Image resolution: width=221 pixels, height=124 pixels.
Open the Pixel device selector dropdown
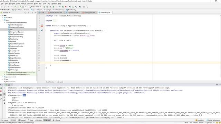coord(35,7)
